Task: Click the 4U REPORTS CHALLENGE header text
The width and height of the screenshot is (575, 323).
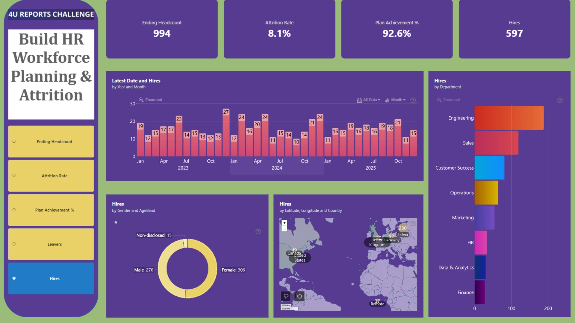Action: 51,14
